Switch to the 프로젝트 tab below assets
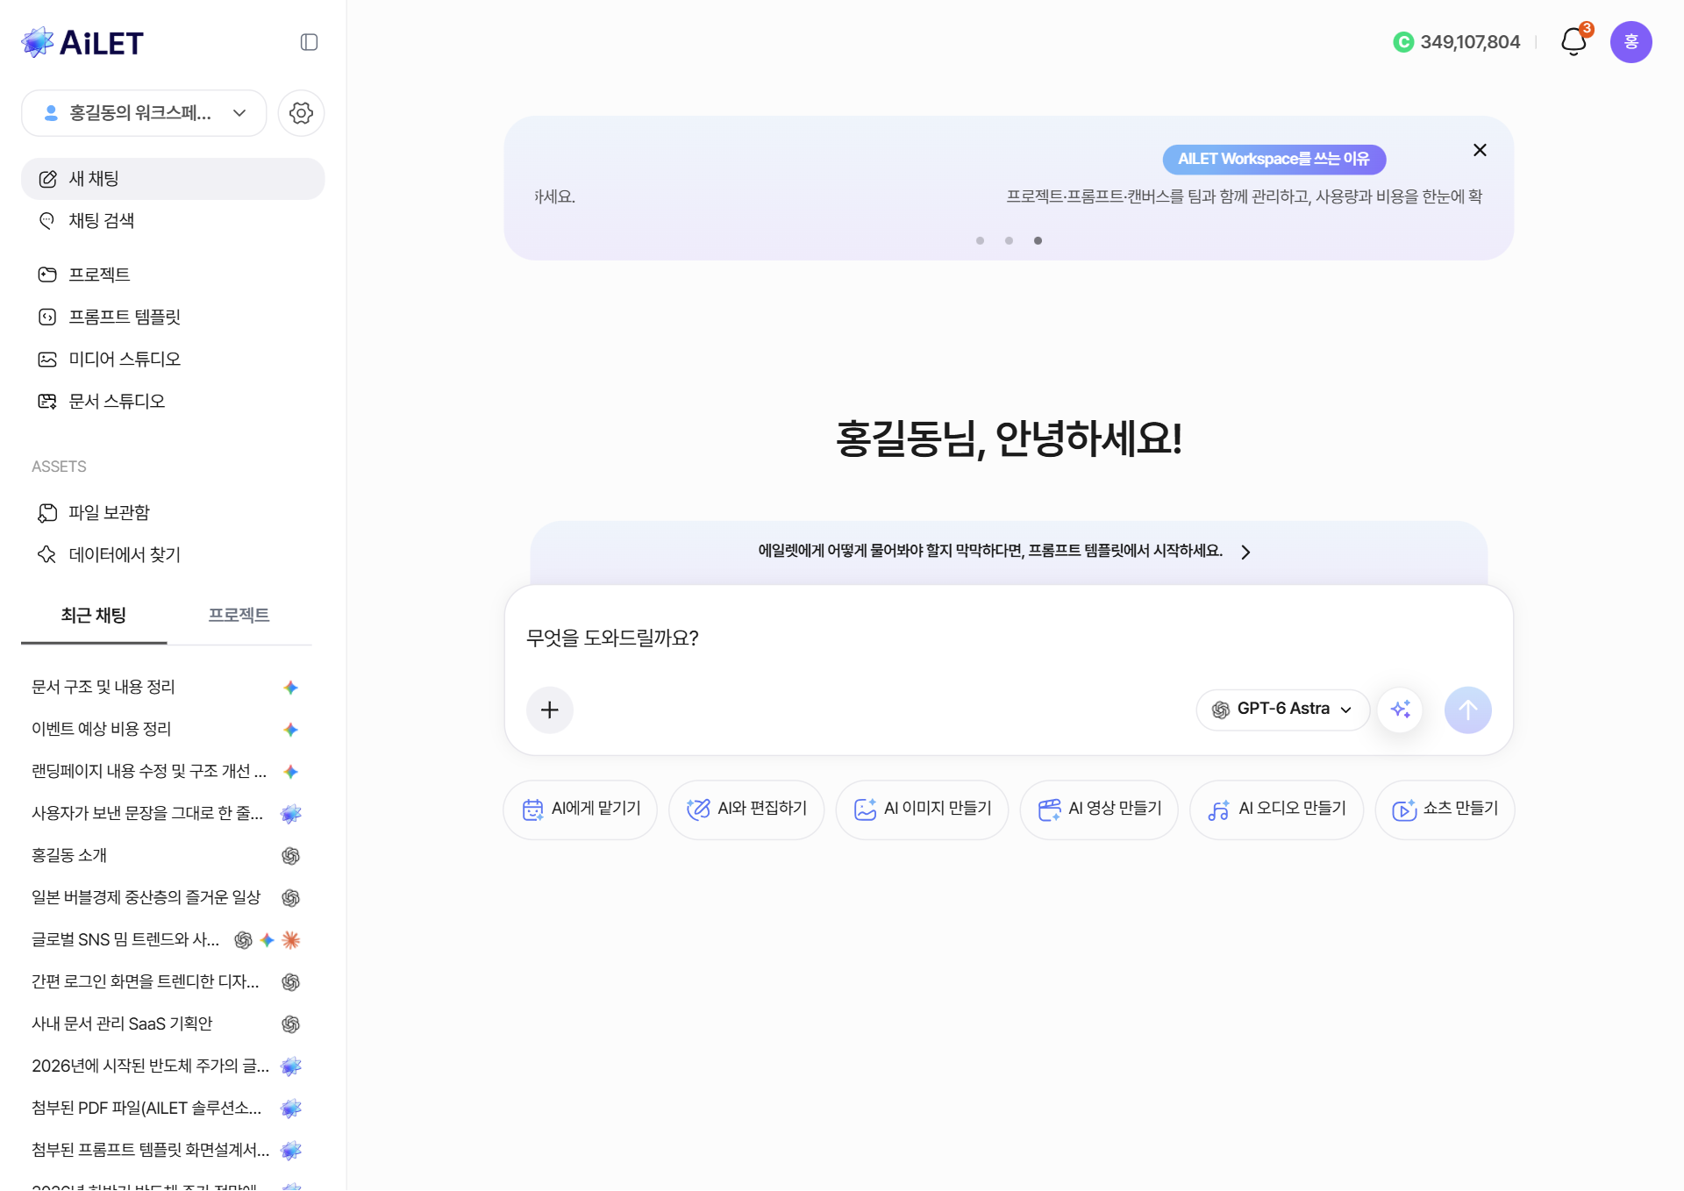 tap(239, 616)
